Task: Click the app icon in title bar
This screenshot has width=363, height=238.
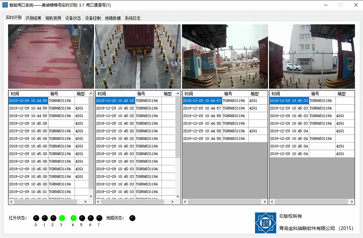Action: 5,5
